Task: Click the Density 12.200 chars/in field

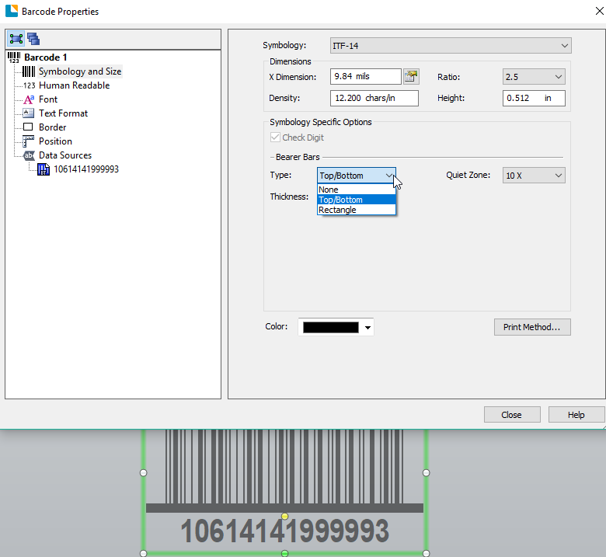Action: coord(374,98)
